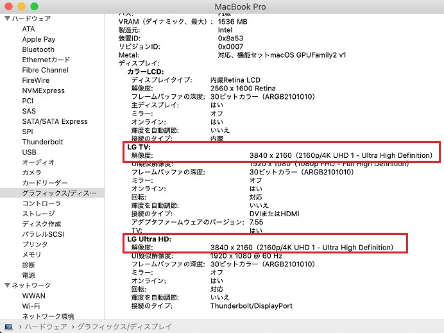The width and height of the screenshot is (444, 333).
Task: Select カメラ in the sidebar
Action: [31, 173]
